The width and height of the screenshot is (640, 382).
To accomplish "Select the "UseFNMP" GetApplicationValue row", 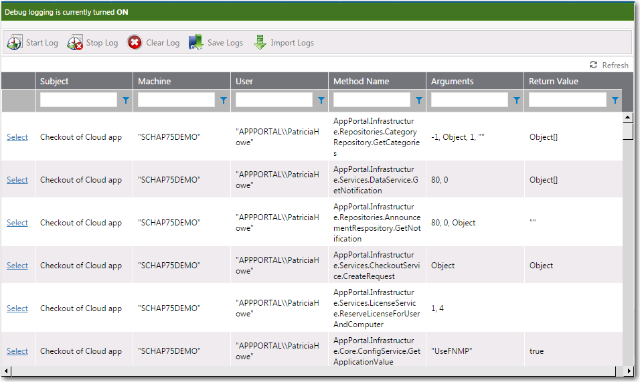I will click(x=17, y=351).
